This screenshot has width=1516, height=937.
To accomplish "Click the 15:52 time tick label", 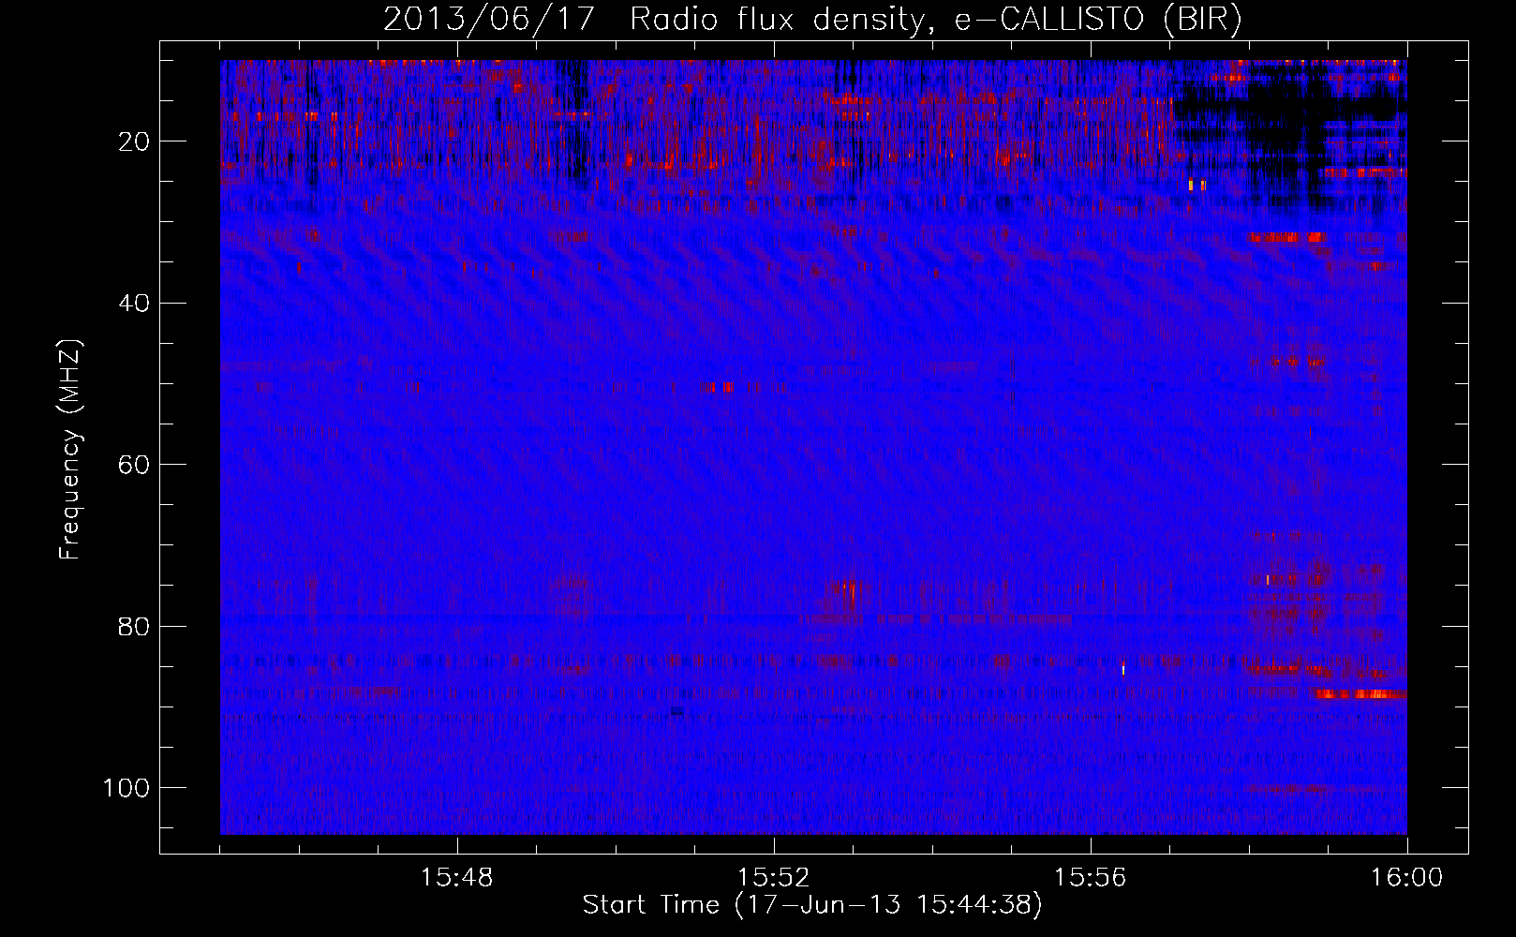I will pyautogui.click(x=774, y=878).
